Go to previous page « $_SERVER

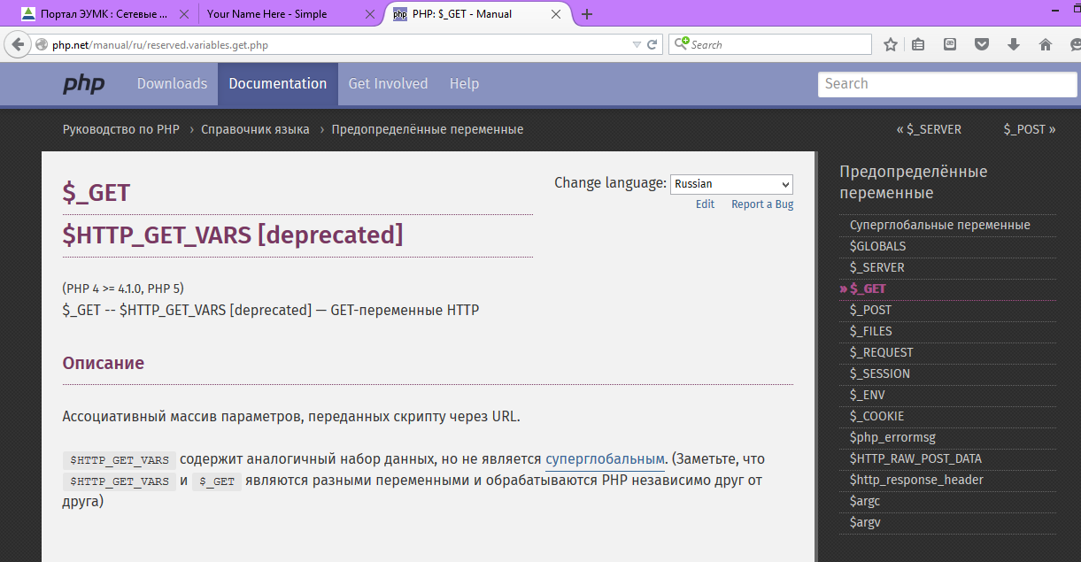pyautogui.click(x=929, y=129)
